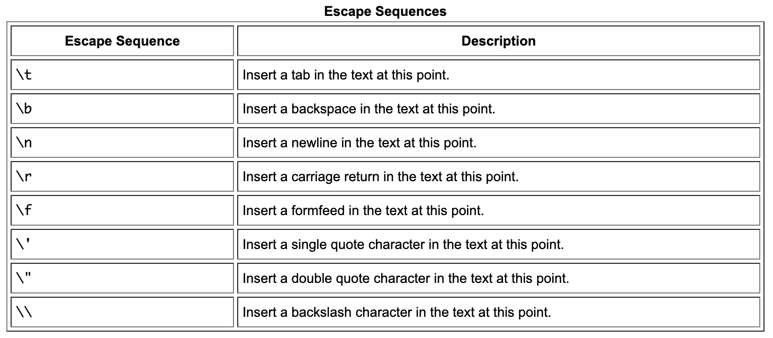Select the \n escape sequence cell
This screenshot has height=338, width=773.
coord(24,143)
